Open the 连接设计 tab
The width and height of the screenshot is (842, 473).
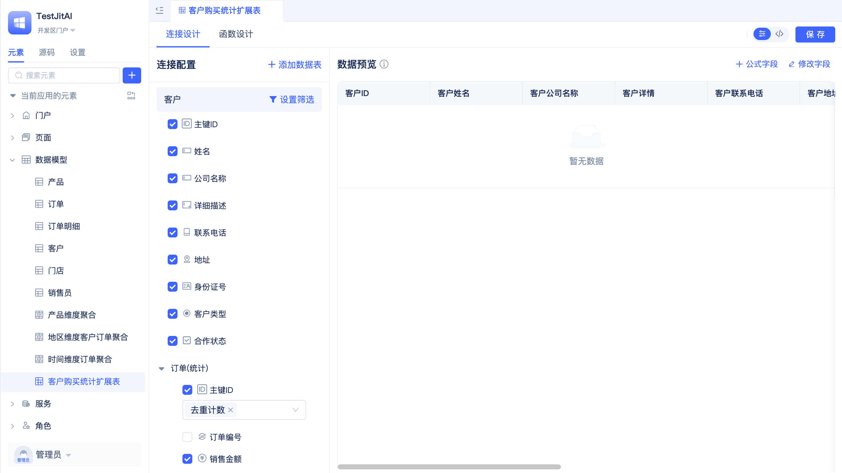pos(183,34)
